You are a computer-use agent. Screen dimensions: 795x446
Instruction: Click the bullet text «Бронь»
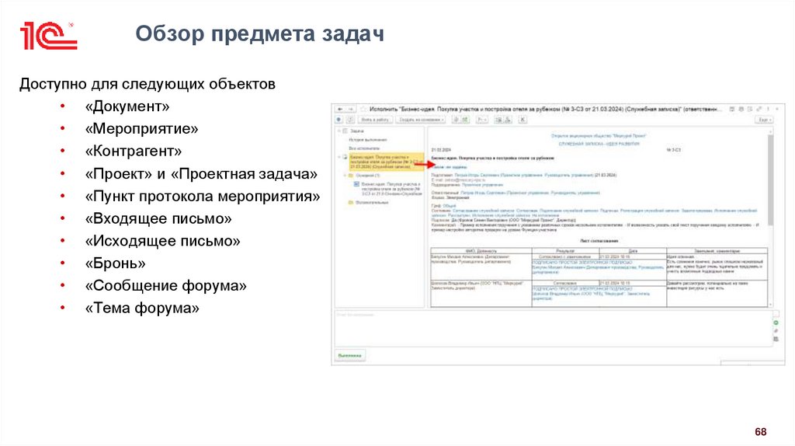(x=115, y=263)
